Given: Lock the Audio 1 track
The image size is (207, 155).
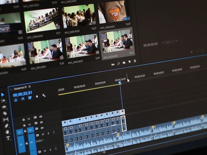Looking at the screenshot, I should tap(26, 143).
